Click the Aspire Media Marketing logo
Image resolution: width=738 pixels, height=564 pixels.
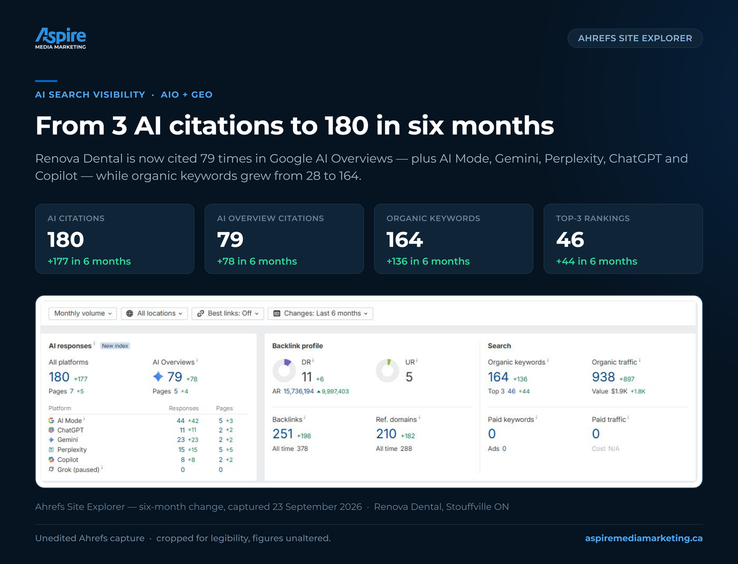point(60,38)
